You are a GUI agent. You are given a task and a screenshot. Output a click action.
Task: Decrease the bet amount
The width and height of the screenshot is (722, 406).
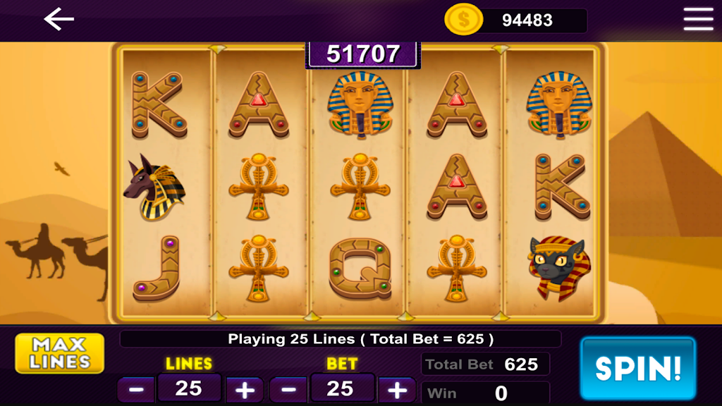tap(288, 389)
